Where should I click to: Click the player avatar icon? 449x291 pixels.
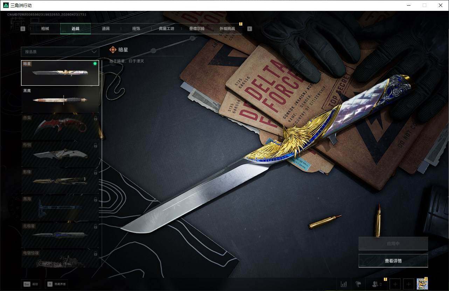tap(422, 284)
